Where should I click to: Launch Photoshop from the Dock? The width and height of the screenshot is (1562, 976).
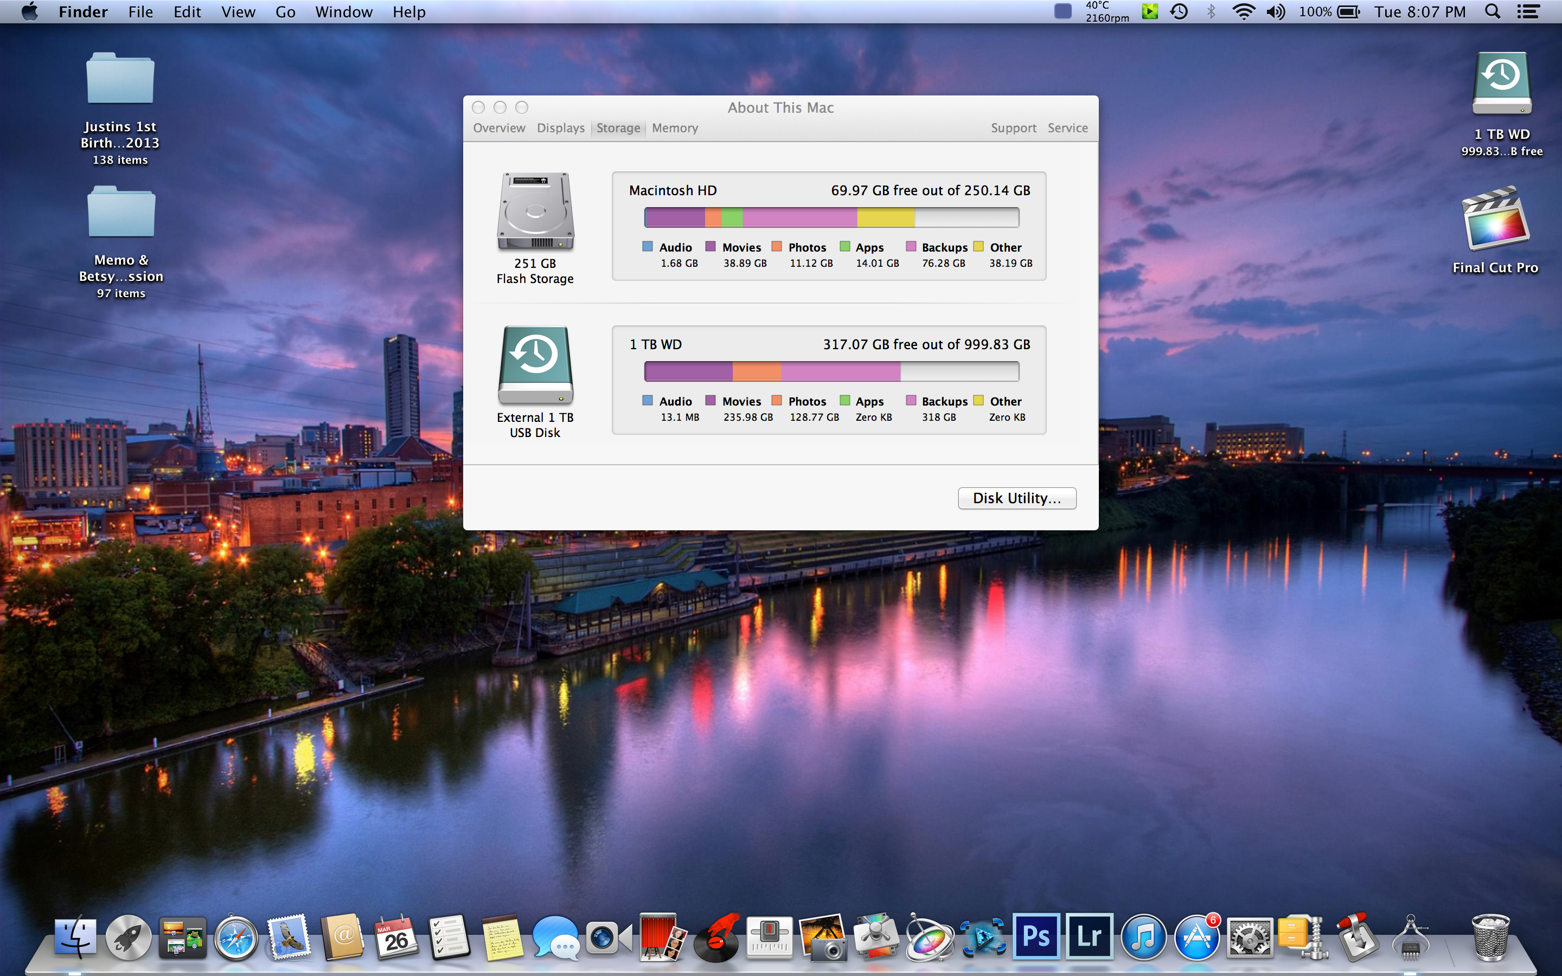point(1036,936)
